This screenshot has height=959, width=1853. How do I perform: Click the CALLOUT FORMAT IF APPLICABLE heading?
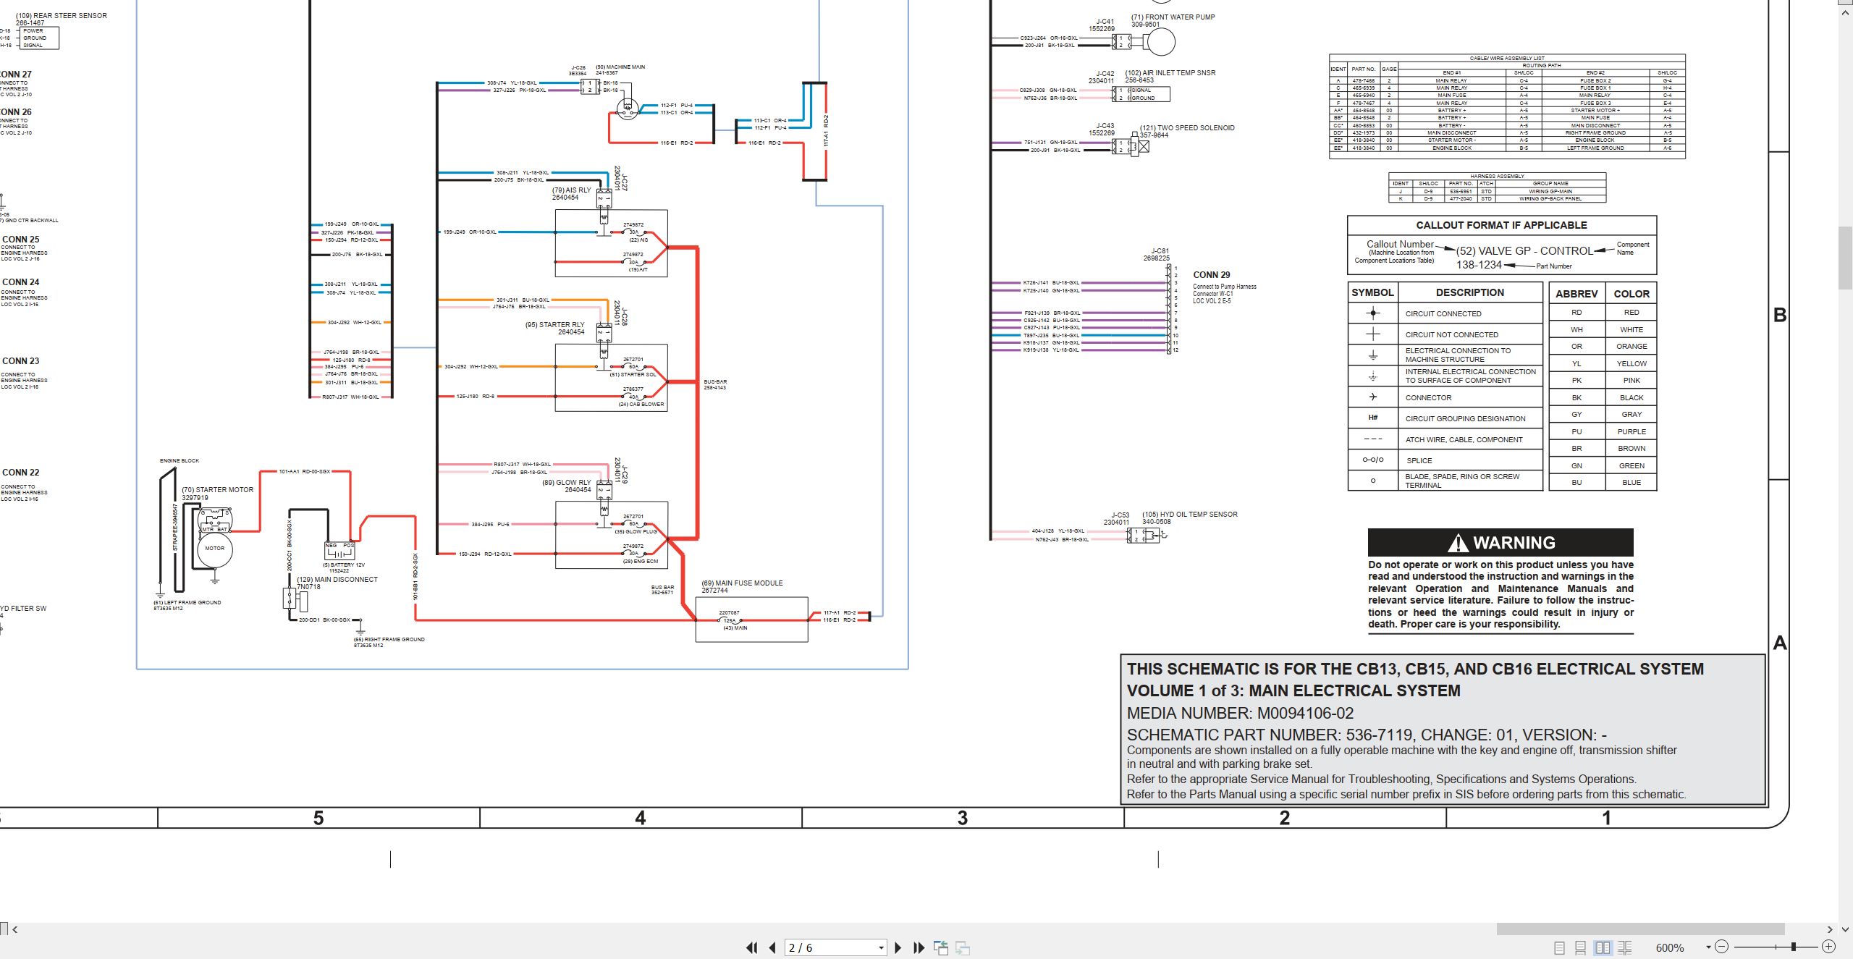[1501, 225]
